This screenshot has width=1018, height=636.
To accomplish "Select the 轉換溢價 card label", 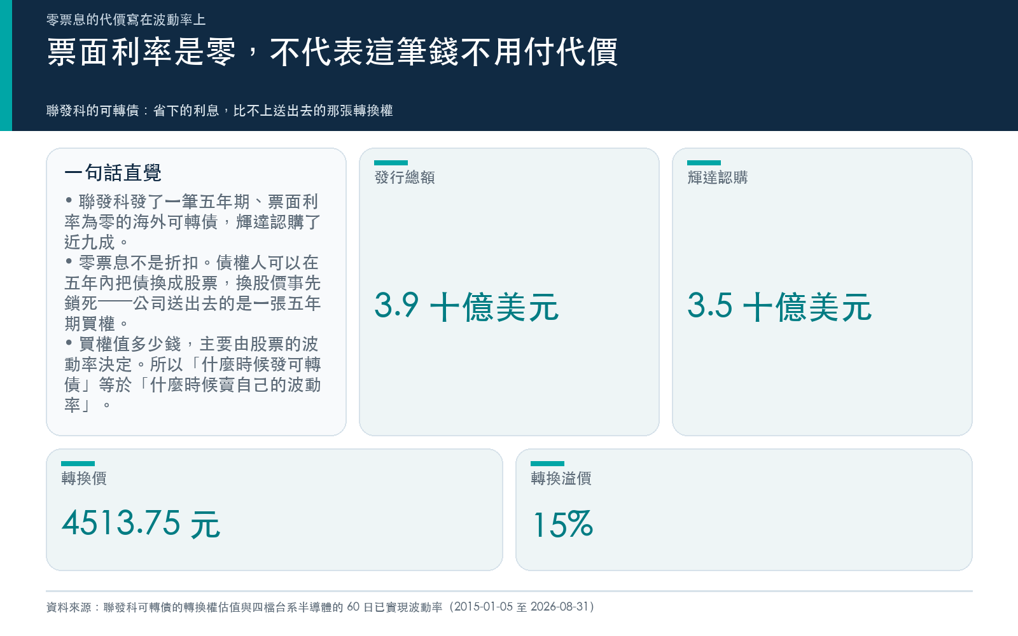I will click(x=561, y=478).
